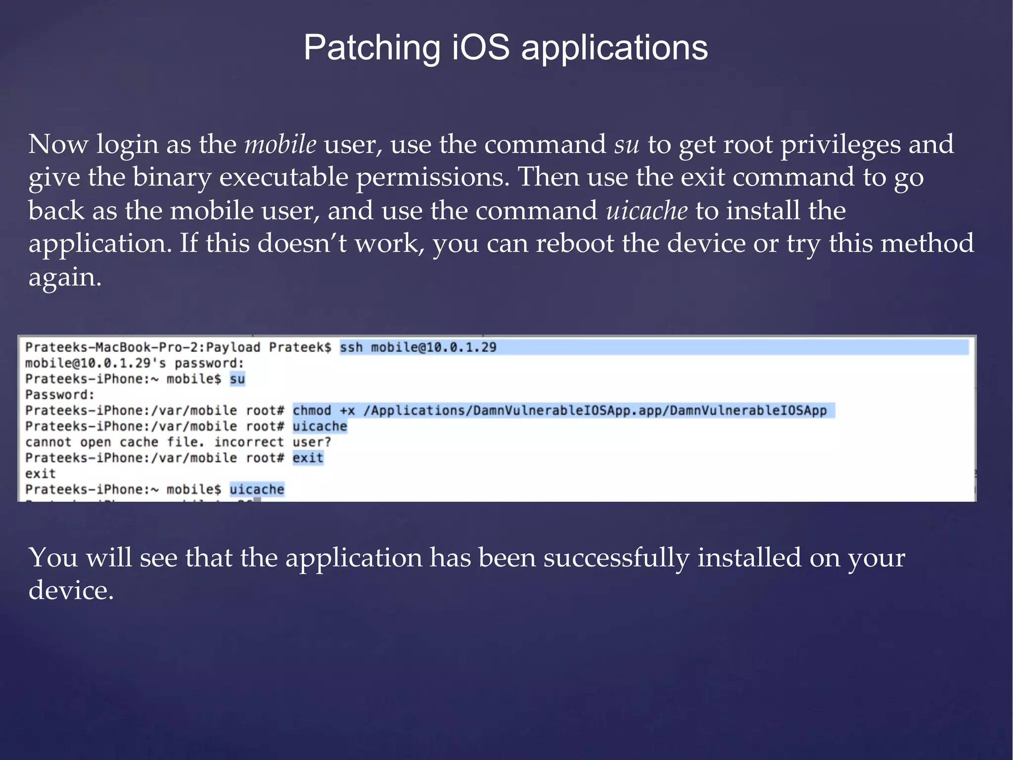Click the word 'again.' ending the paragraph
Viewport: 1013px width, 760px height.
pyautogui.click(x=65, y=278)
